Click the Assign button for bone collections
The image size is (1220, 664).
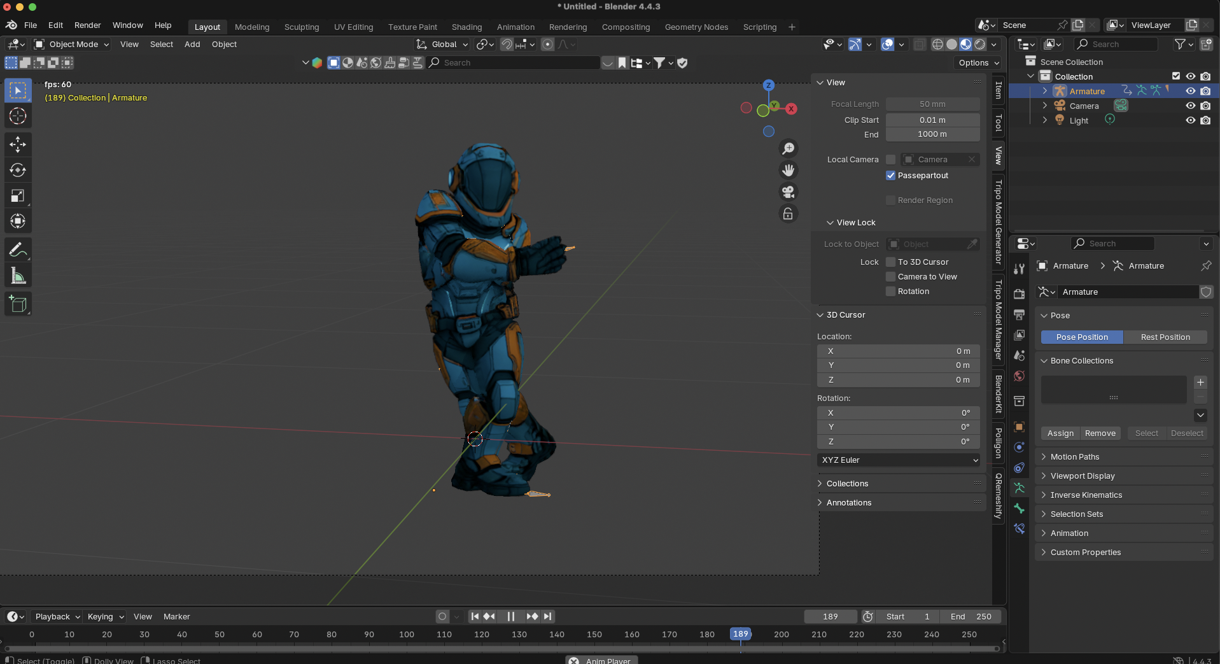(1060, 434)
